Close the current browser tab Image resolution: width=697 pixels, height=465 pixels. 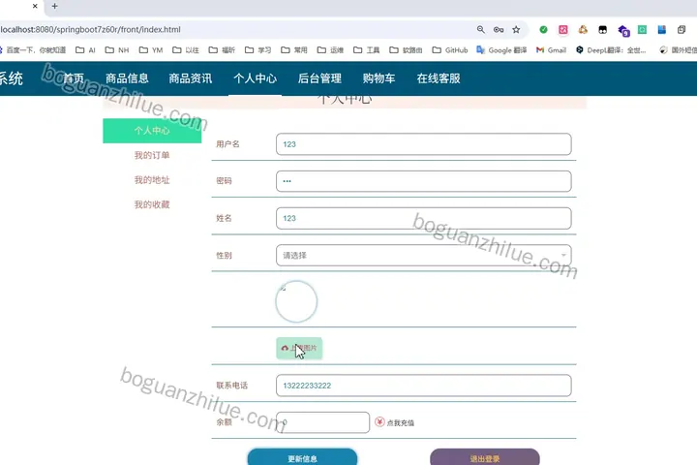click(35, 6)
